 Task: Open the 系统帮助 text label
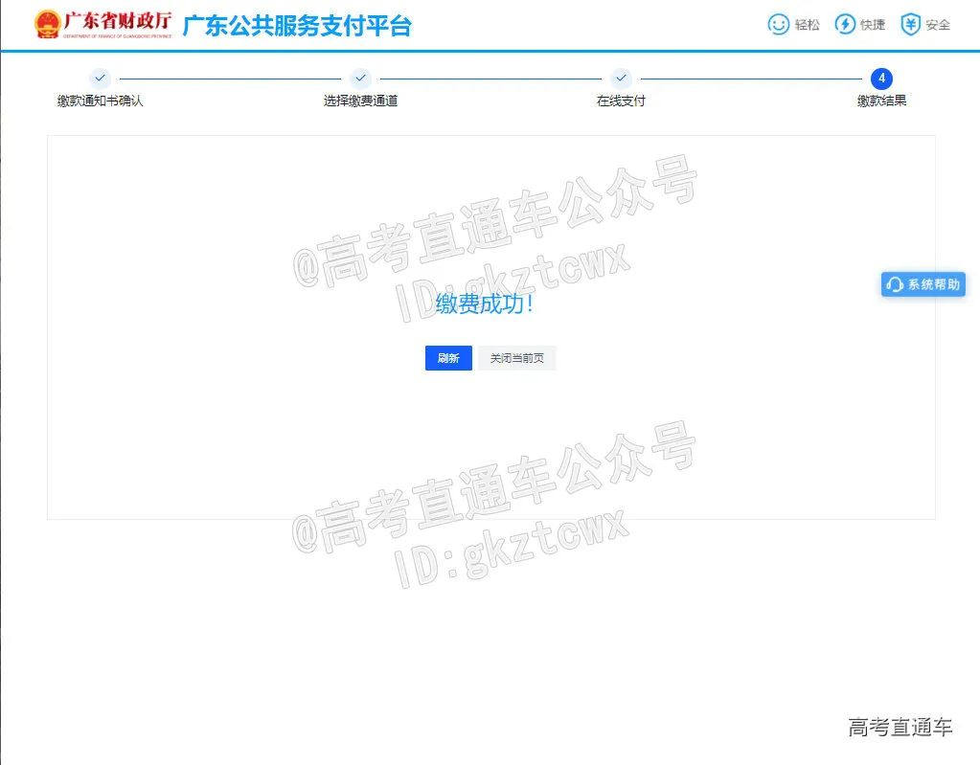coord(933,285)
